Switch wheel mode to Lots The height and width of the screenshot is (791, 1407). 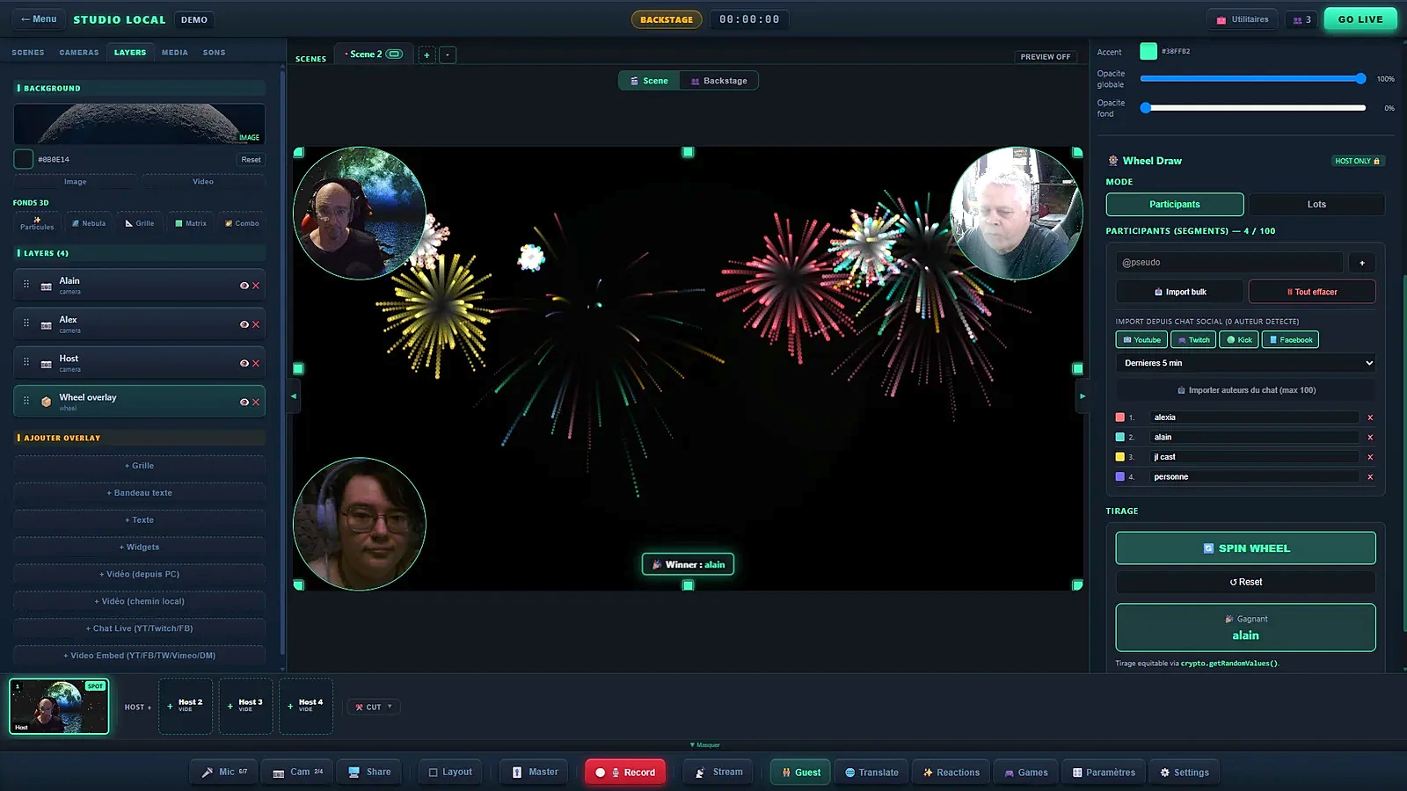(1316, 205)
